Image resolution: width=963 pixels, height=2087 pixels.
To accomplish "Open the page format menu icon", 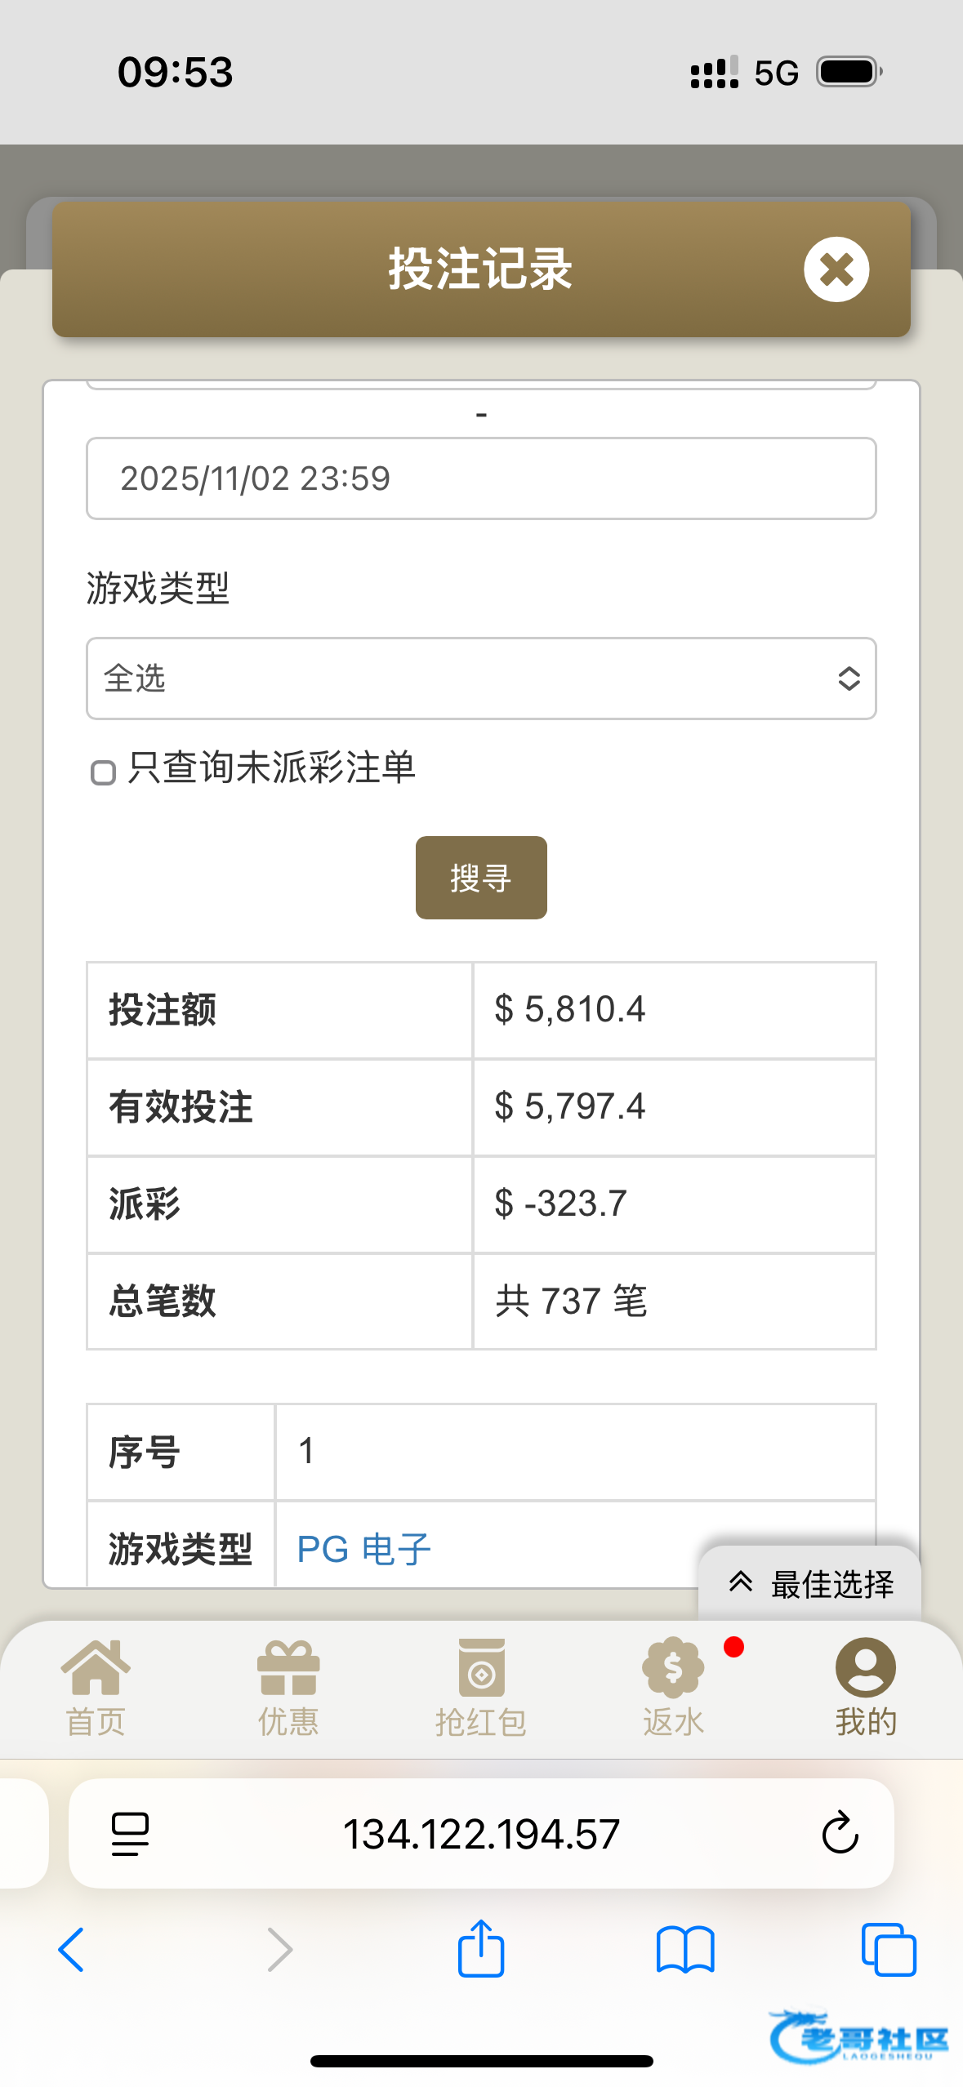I will click(130, 1834).
